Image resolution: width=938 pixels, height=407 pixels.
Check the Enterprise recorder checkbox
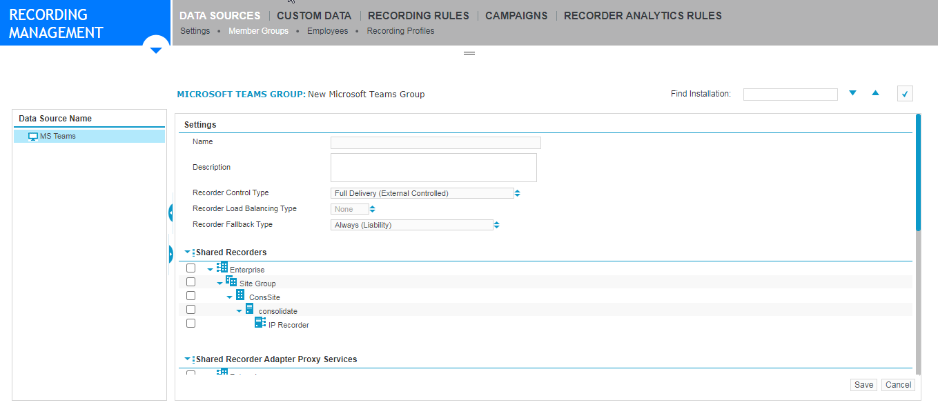click(191, 268)
